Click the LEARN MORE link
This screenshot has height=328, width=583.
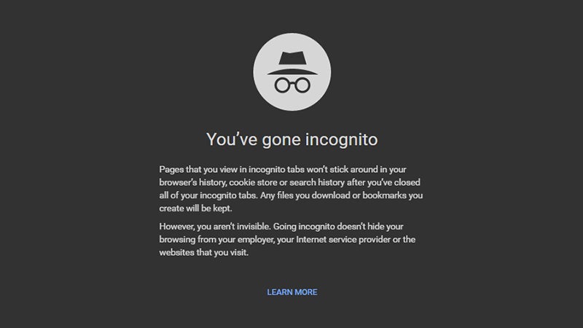(292, 292)
